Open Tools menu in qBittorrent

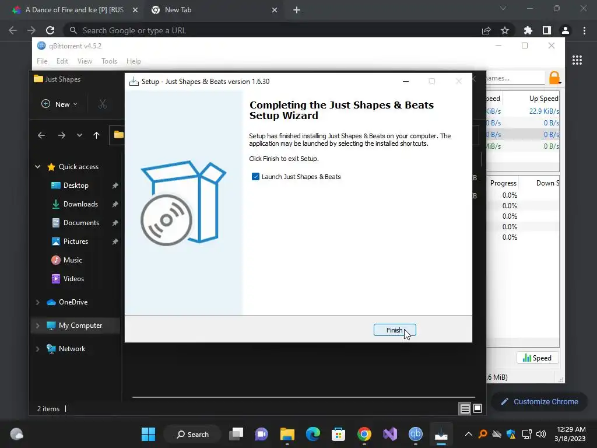[x=109, y=61]
